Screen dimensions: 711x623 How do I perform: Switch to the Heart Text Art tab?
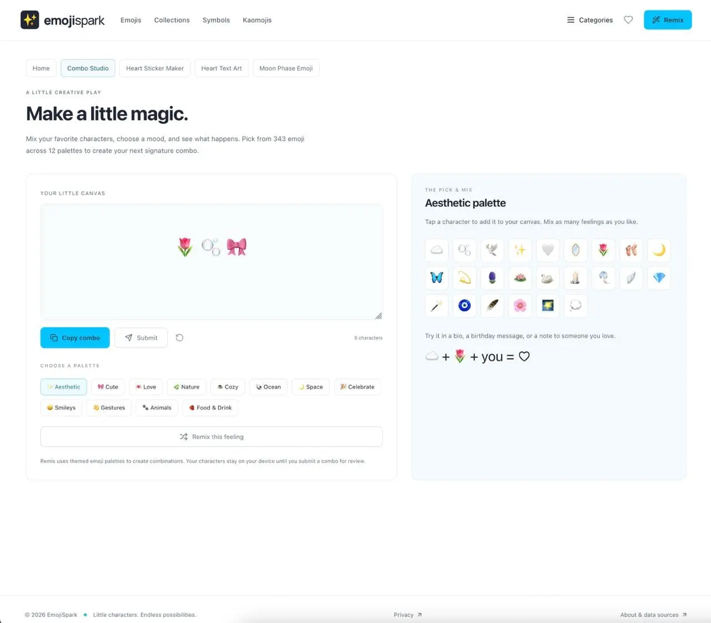click(222, 68)
